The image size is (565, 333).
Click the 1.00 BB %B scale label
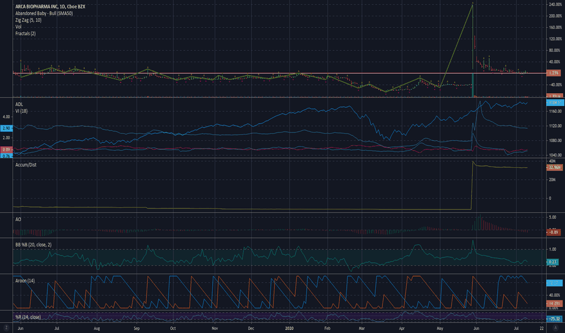(x=552, y=249)
